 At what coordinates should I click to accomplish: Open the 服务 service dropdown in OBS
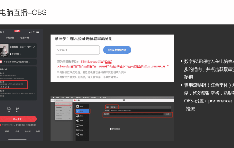point(140,107)
